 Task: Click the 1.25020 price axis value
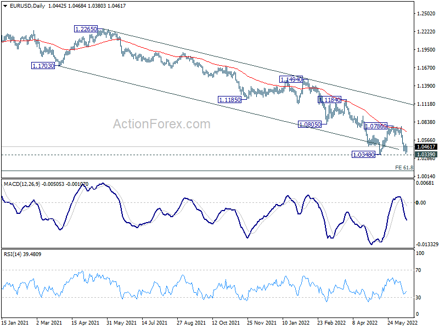click(x=426, y=14)
